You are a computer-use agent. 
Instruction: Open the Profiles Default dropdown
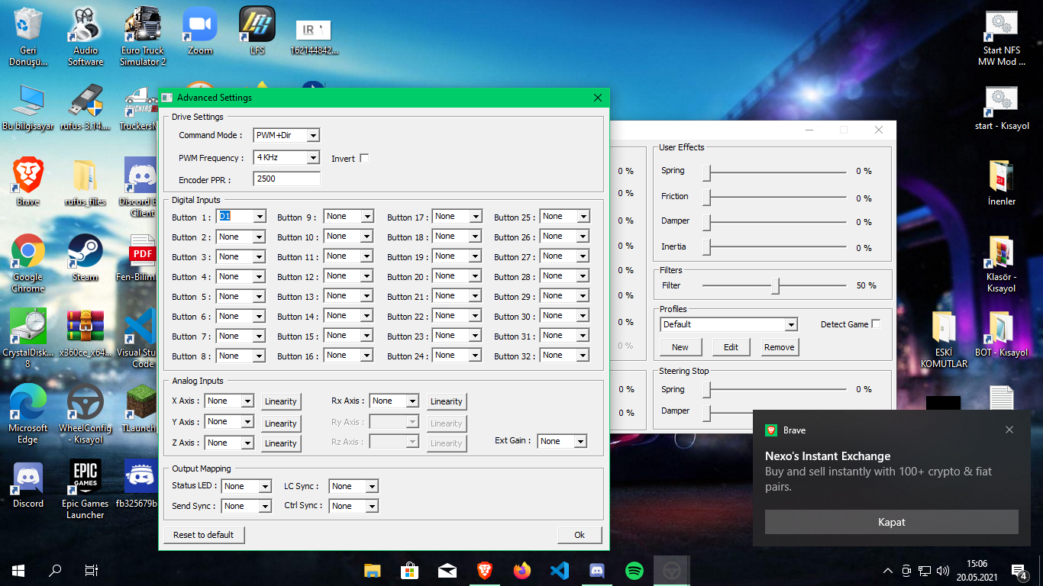(x=791, y=324)
